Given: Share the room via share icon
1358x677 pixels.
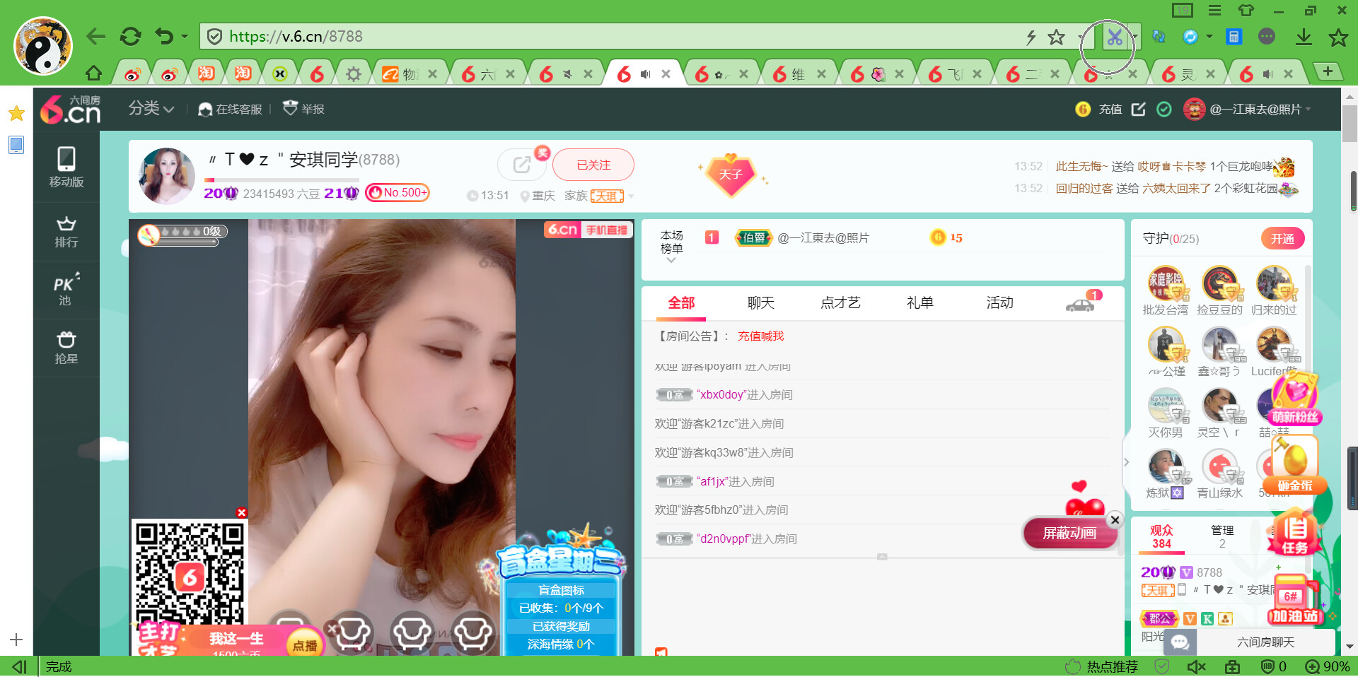Looking at the screenshot, I should click(522, 165).
